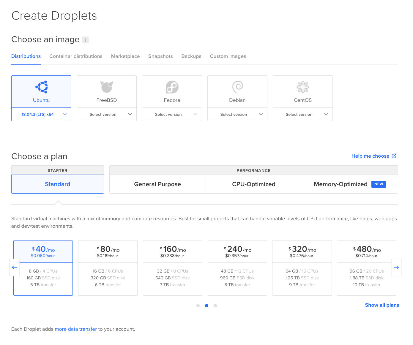The height and width of the screenshot is (345, 413).
Task: Click Show all plans link
Action: pyautogui.click(x=382, y=305)
